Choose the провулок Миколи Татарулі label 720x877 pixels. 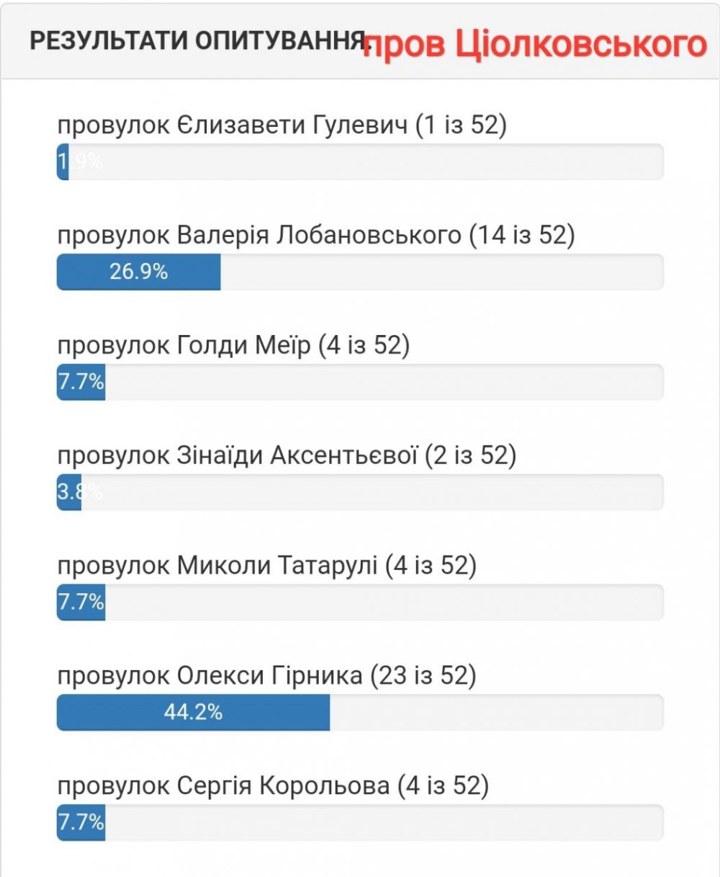(267, 566)
